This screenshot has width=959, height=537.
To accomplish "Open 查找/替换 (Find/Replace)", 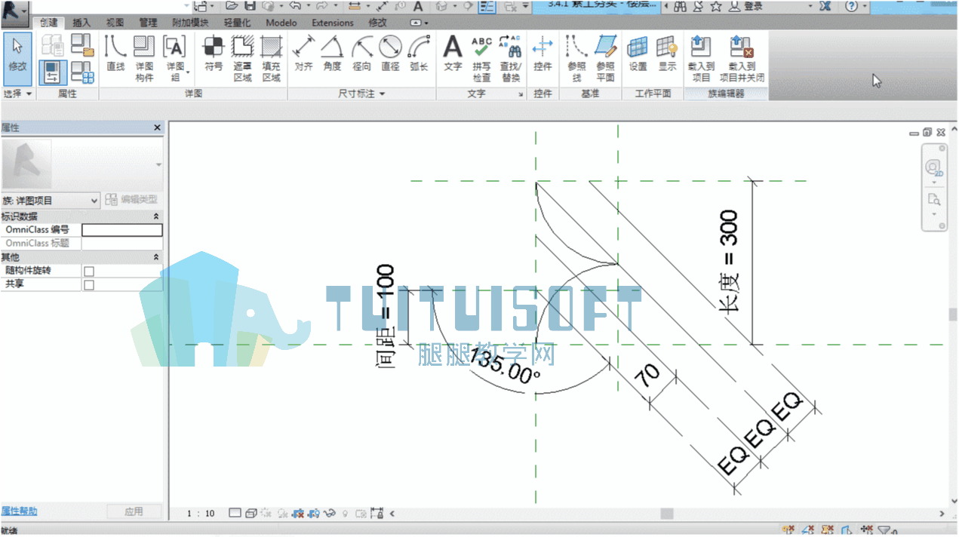I will tap(511, 58).
